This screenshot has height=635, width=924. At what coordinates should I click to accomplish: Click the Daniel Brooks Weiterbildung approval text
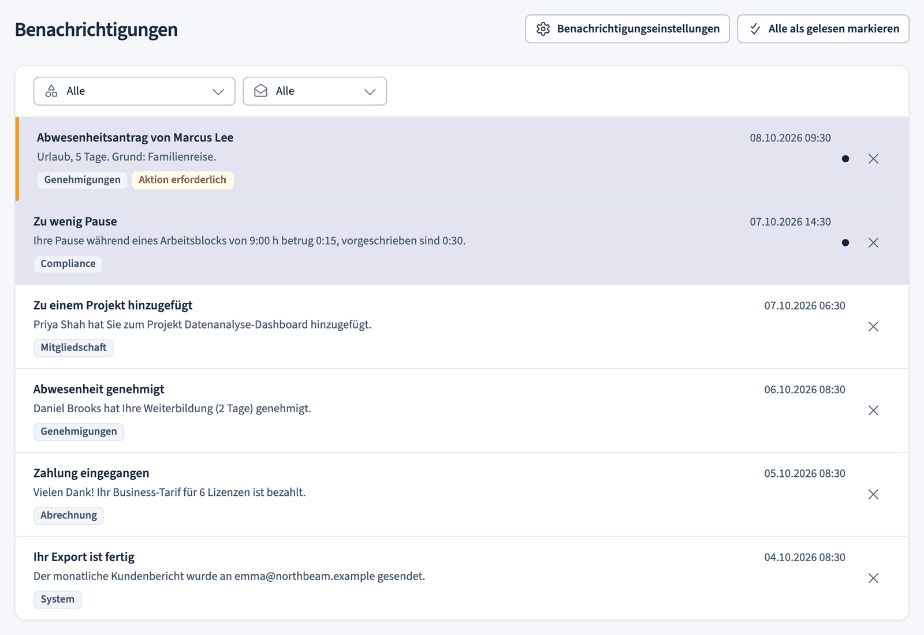tap(172, 409)
